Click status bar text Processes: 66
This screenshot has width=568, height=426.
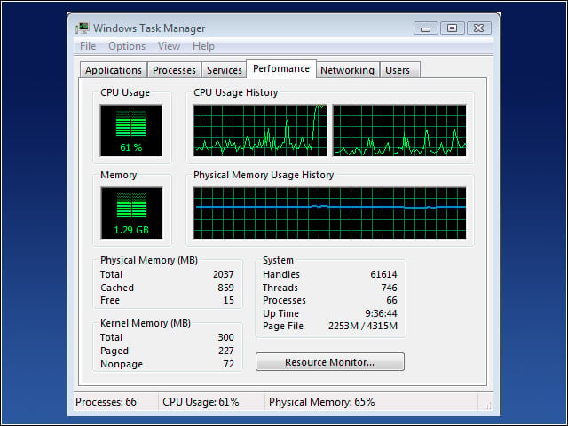point(106,402)
